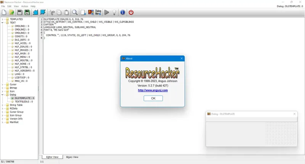
Task: Open the File menu
Action: point(3,6)
